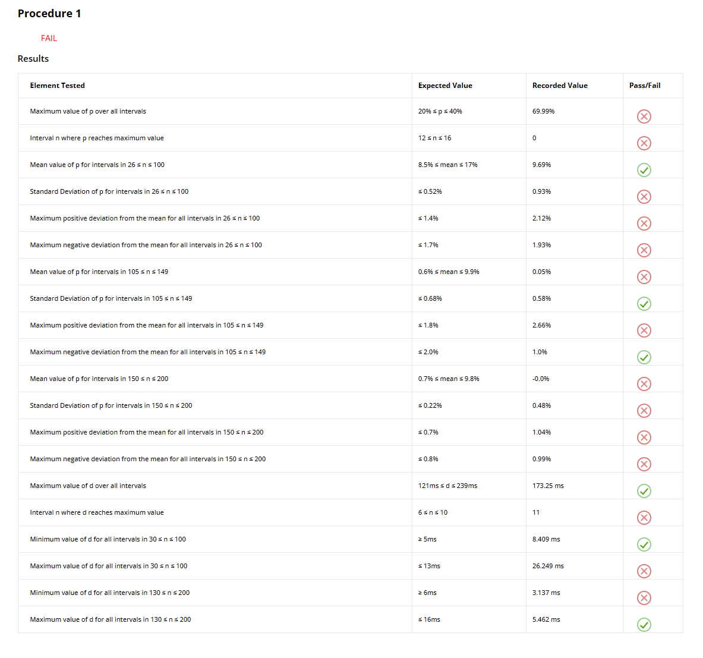
Task: Select the recorded value 8.409 ms
Action: [546, 539]
